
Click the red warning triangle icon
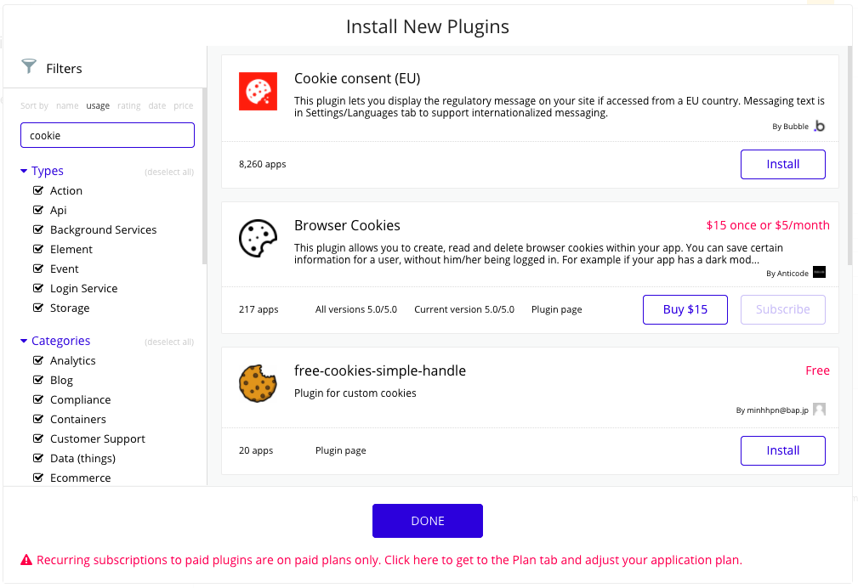click(x=26, y=560)
